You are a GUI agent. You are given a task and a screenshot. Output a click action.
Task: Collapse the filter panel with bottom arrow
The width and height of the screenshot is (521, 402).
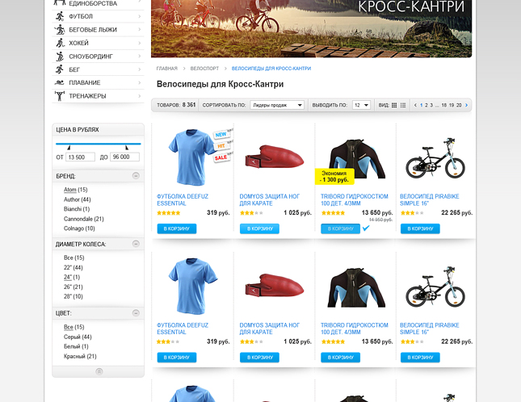pos(99,371)
